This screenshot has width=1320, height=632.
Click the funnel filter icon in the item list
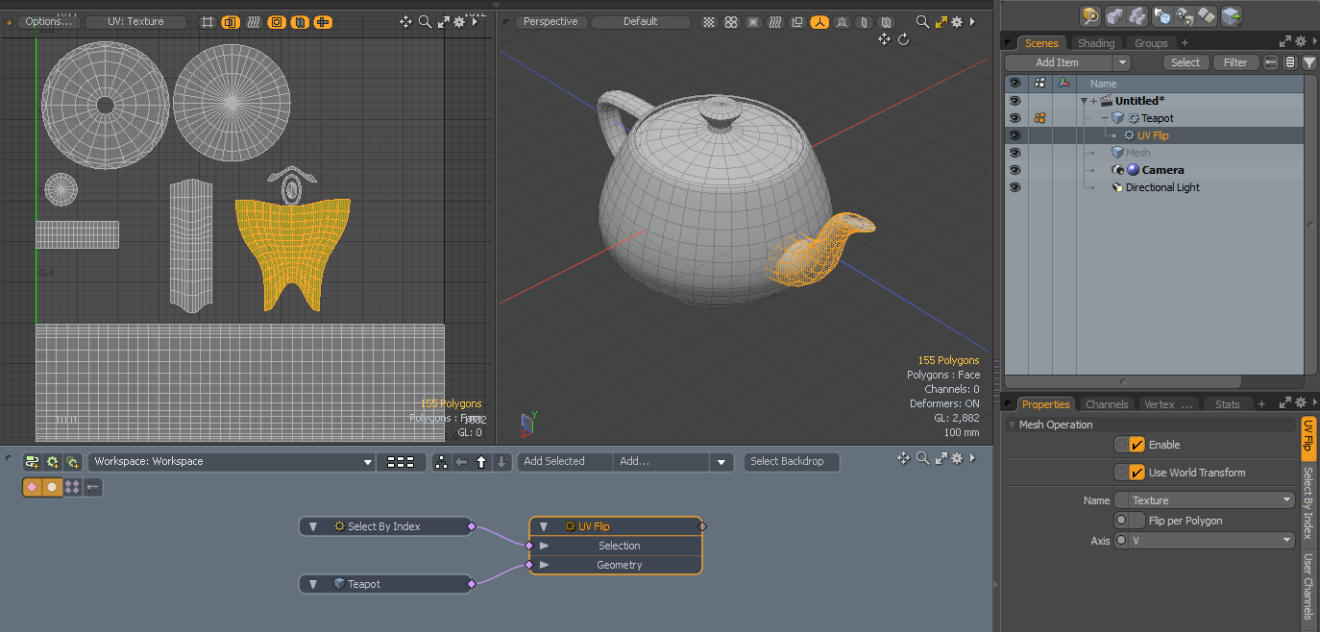(x=1308, y=62)
